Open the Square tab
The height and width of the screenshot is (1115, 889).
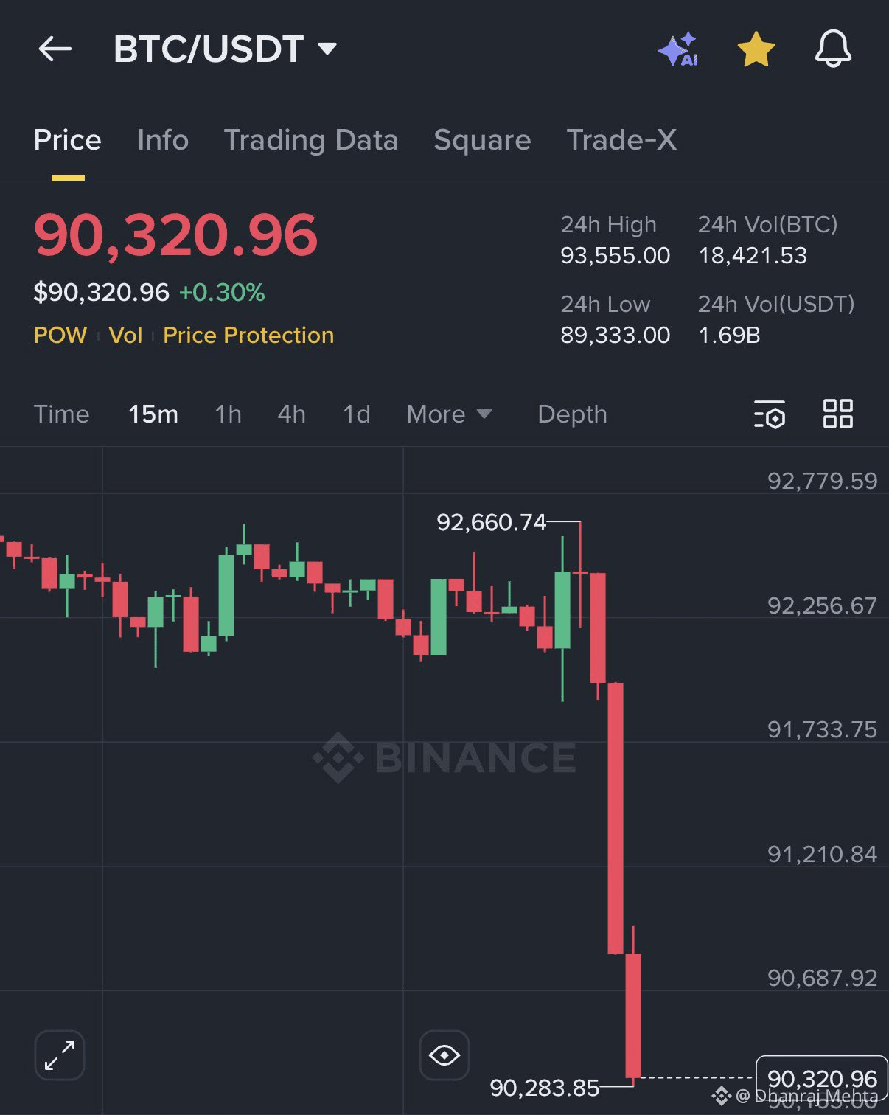pyautogui.click(x=482, y=140)
